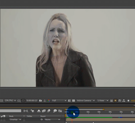Toggle the transparency grid checkerboard
This screenshot has height=123, width=135.
coord(73,101)
